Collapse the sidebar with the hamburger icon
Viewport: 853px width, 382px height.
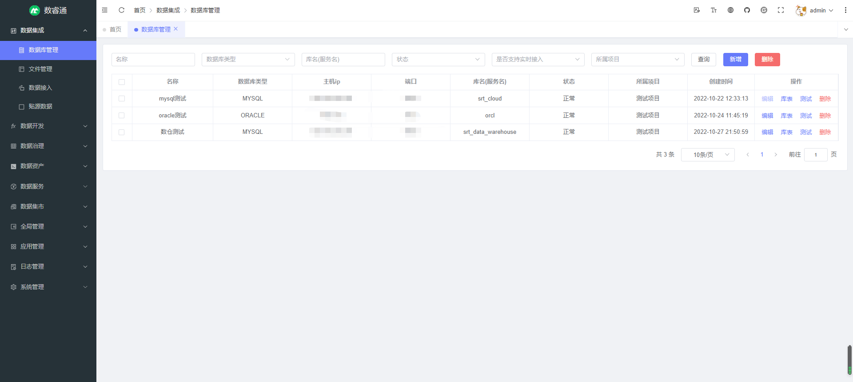click(105, 10)
